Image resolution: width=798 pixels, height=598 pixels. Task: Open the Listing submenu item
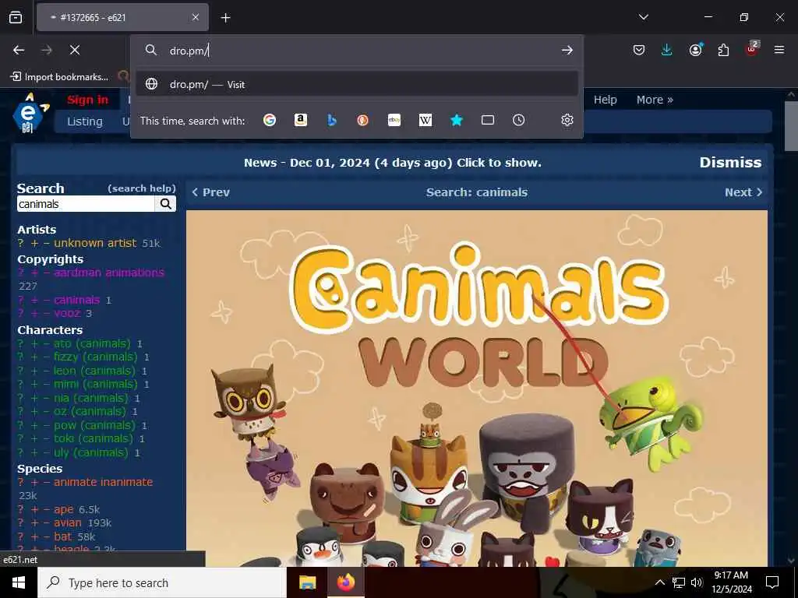pyautogui.click(x=84, y=121)
